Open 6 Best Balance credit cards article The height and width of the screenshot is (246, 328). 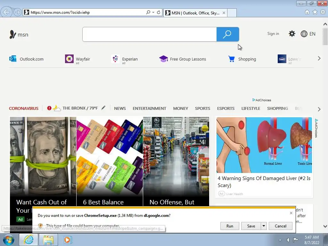point(110,156)
